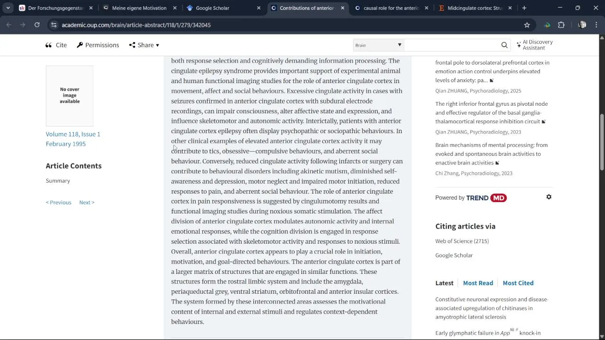This screenshot has height=340, width=605.
Task: Open TrendMD settings gear icon
Action: 549,197
